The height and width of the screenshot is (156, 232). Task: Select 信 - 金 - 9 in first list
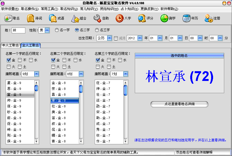20,106
